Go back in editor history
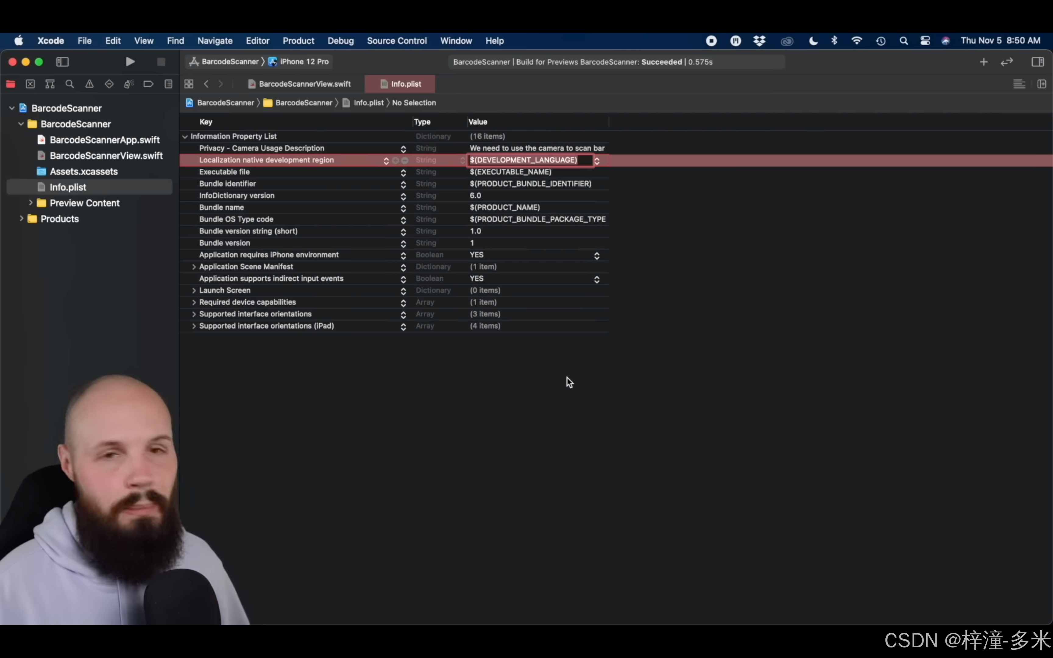1053x658 pixels. [x=206, y=84]
